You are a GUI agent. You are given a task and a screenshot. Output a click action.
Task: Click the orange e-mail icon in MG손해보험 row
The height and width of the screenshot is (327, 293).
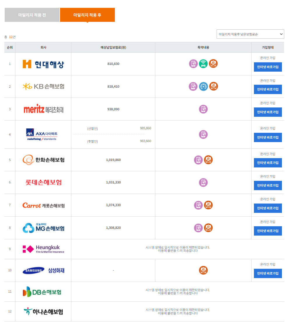208,228
